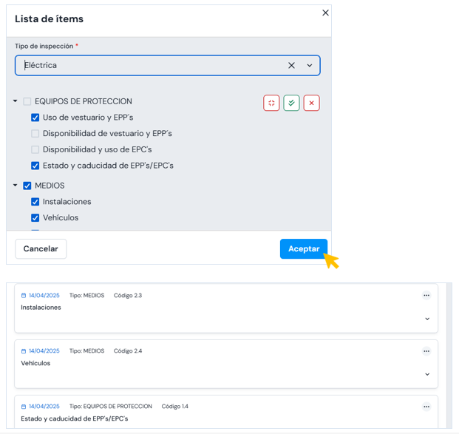Click calendar date icon on Instalaciones card

point(24,296)
